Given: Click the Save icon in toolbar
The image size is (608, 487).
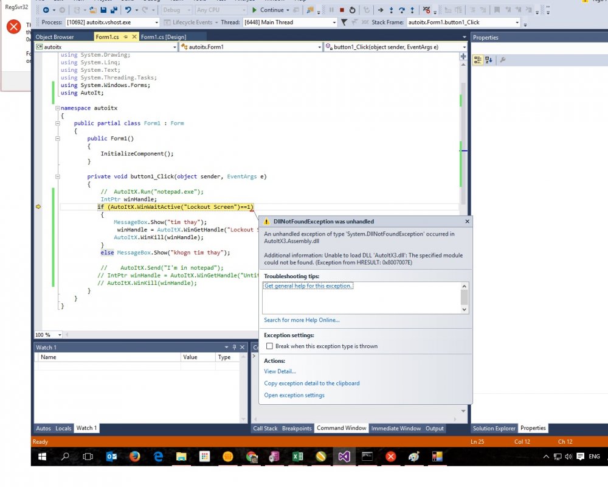Looking at the screenshot, I should tap(103, 10).
